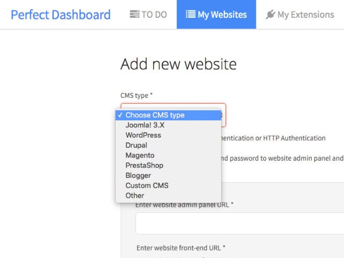
Task: Switch to the TO DO tab
Action: (148, 15)
